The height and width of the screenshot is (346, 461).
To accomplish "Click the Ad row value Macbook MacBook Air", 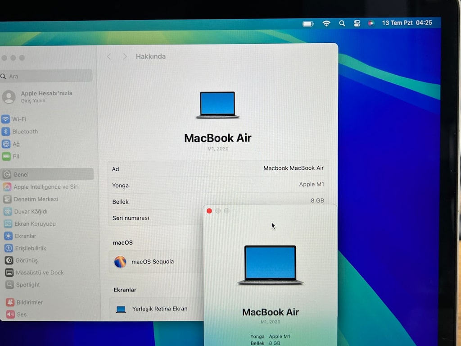I will (294, 168).
